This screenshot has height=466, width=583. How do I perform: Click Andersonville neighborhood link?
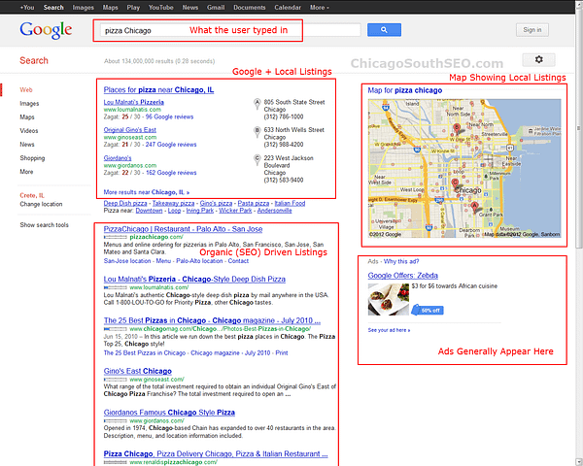[x=274, y=211]
